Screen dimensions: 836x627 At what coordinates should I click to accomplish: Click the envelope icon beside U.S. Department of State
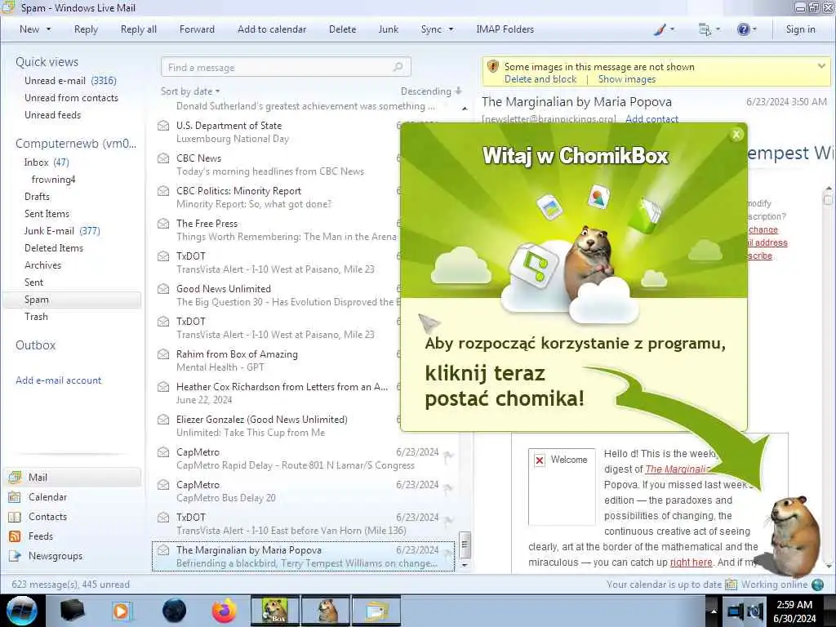(163, 126)
